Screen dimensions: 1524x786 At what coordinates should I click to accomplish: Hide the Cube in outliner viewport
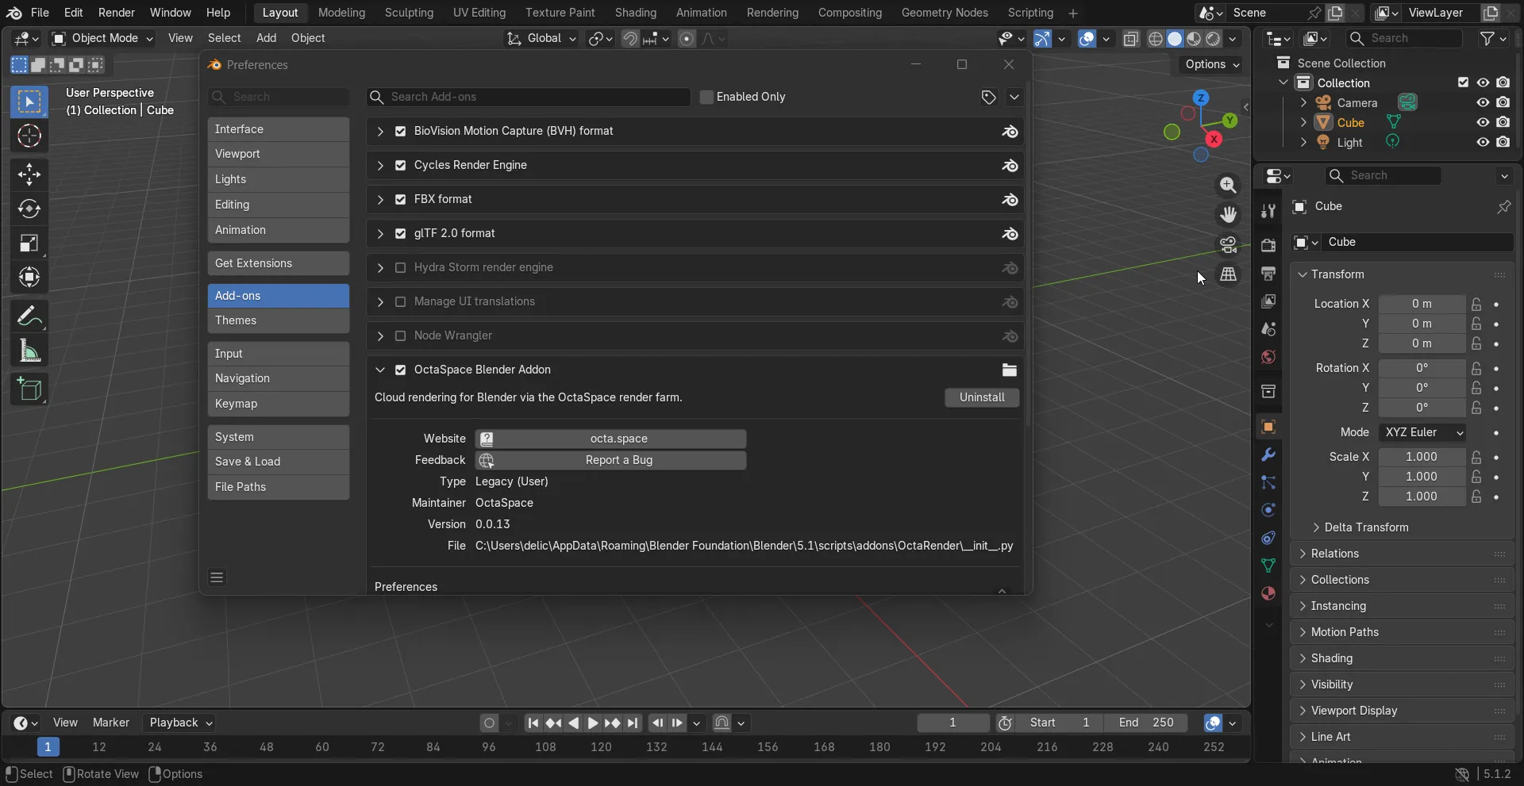pyautogui.click(x=1483, y=122)
